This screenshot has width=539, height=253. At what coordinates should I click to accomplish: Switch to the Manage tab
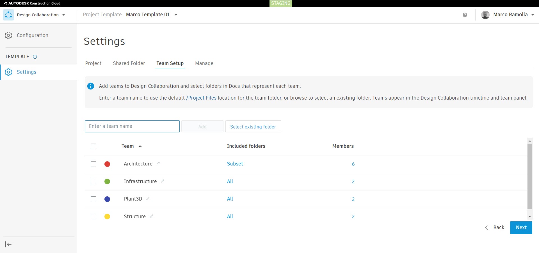[x=204, y=63]
